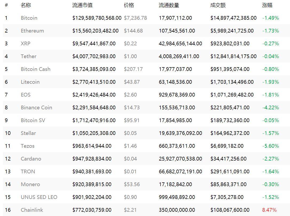Click the Litecoin link

[x=30, y=82]
